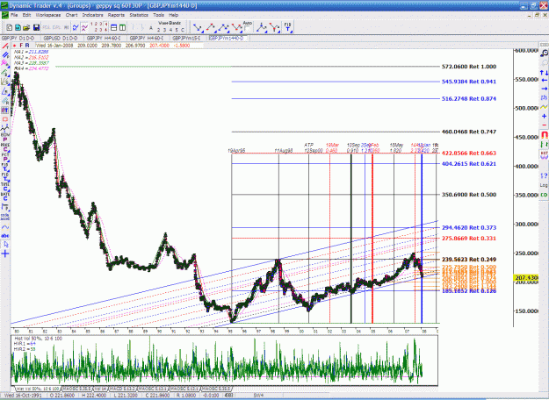Open the Statistics menu
Viewport: 549px width, 400px height.
139,15
